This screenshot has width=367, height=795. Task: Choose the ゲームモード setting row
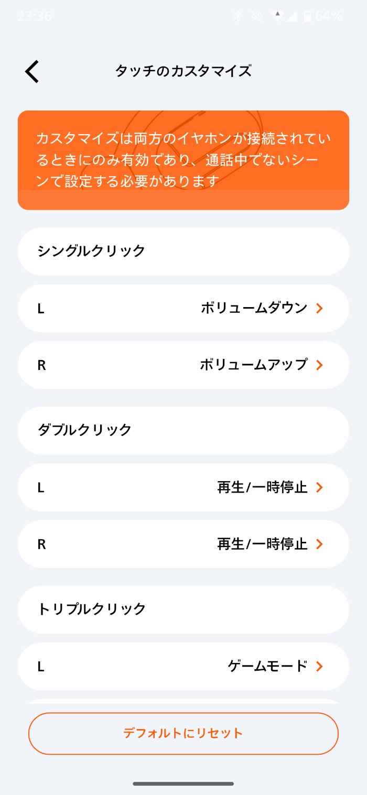pos(183,666)
